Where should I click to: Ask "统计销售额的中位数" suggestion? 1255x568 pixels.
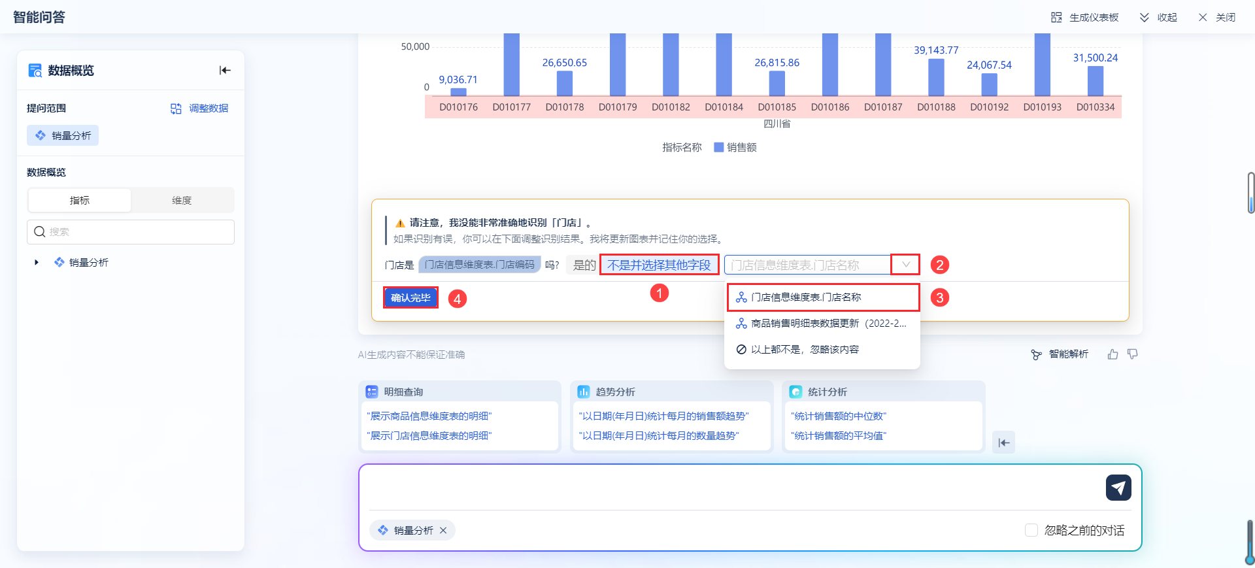(x=839, y=416)
